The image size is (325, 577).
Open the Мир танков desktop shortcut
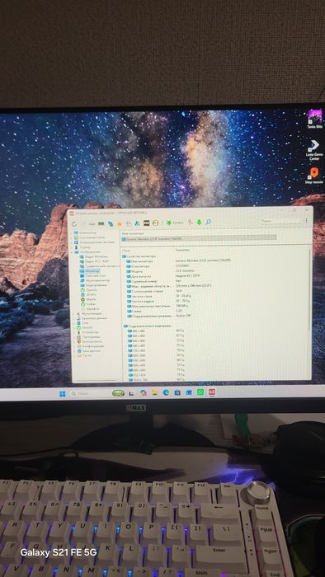pos(313,175)
